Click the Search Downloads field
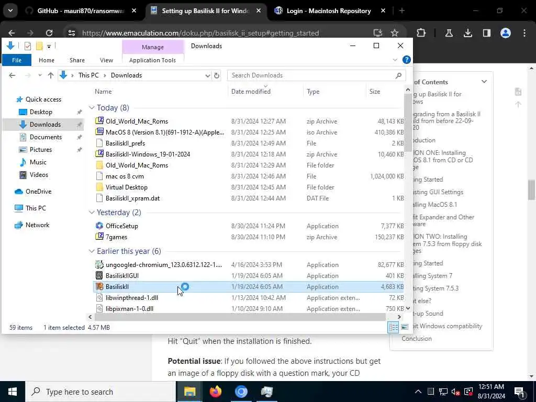Image resolution: width=536 pixels, height=402 pixels. click(316, 75)
